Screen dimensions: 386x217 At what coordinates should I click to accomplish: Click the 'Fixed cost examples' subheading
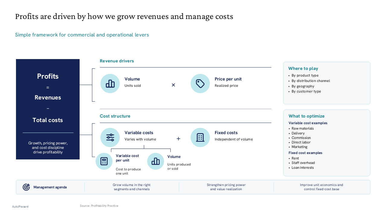(x=305, y=153)
